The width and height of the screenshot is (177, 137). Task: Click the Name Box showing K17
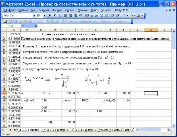(x=11, y=26)
